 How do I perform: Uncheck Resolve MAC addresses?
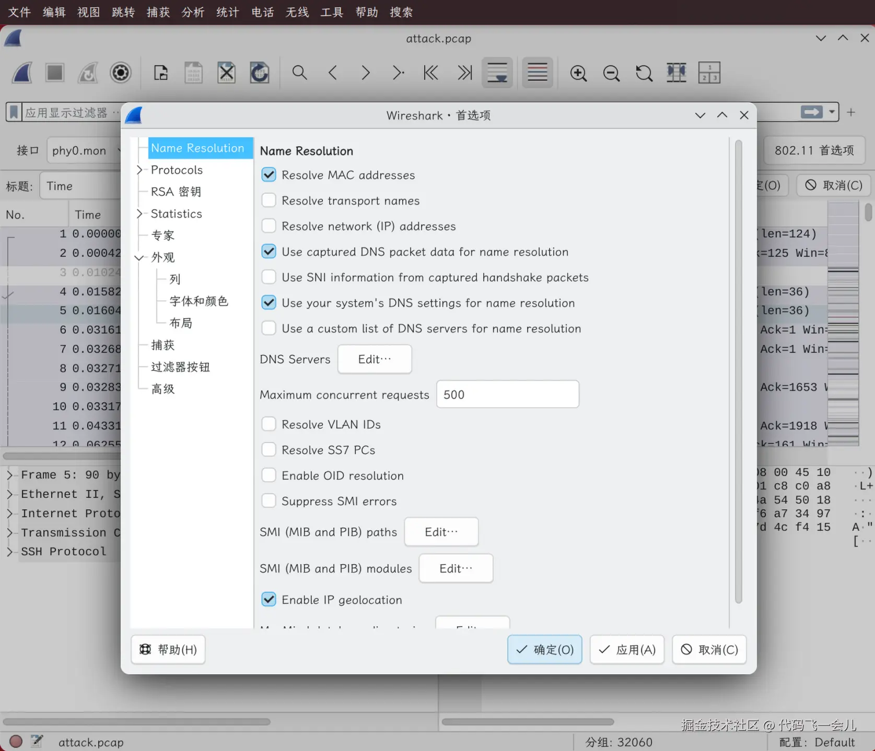click(x=269, y=174)
